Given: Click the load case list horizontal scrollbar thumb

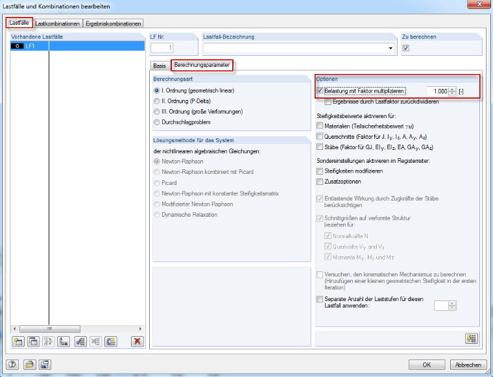Looking at the screenshot, I should [x=50, y=329].
